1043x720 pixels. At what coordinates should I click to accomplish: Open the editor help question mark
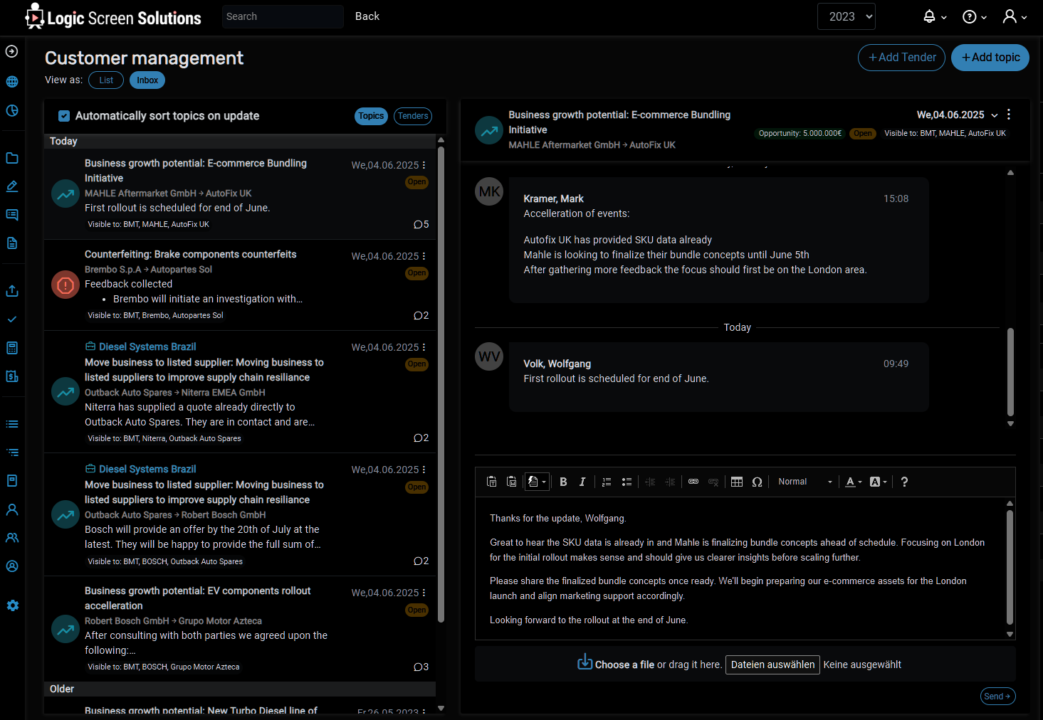[x=904, y=482]
